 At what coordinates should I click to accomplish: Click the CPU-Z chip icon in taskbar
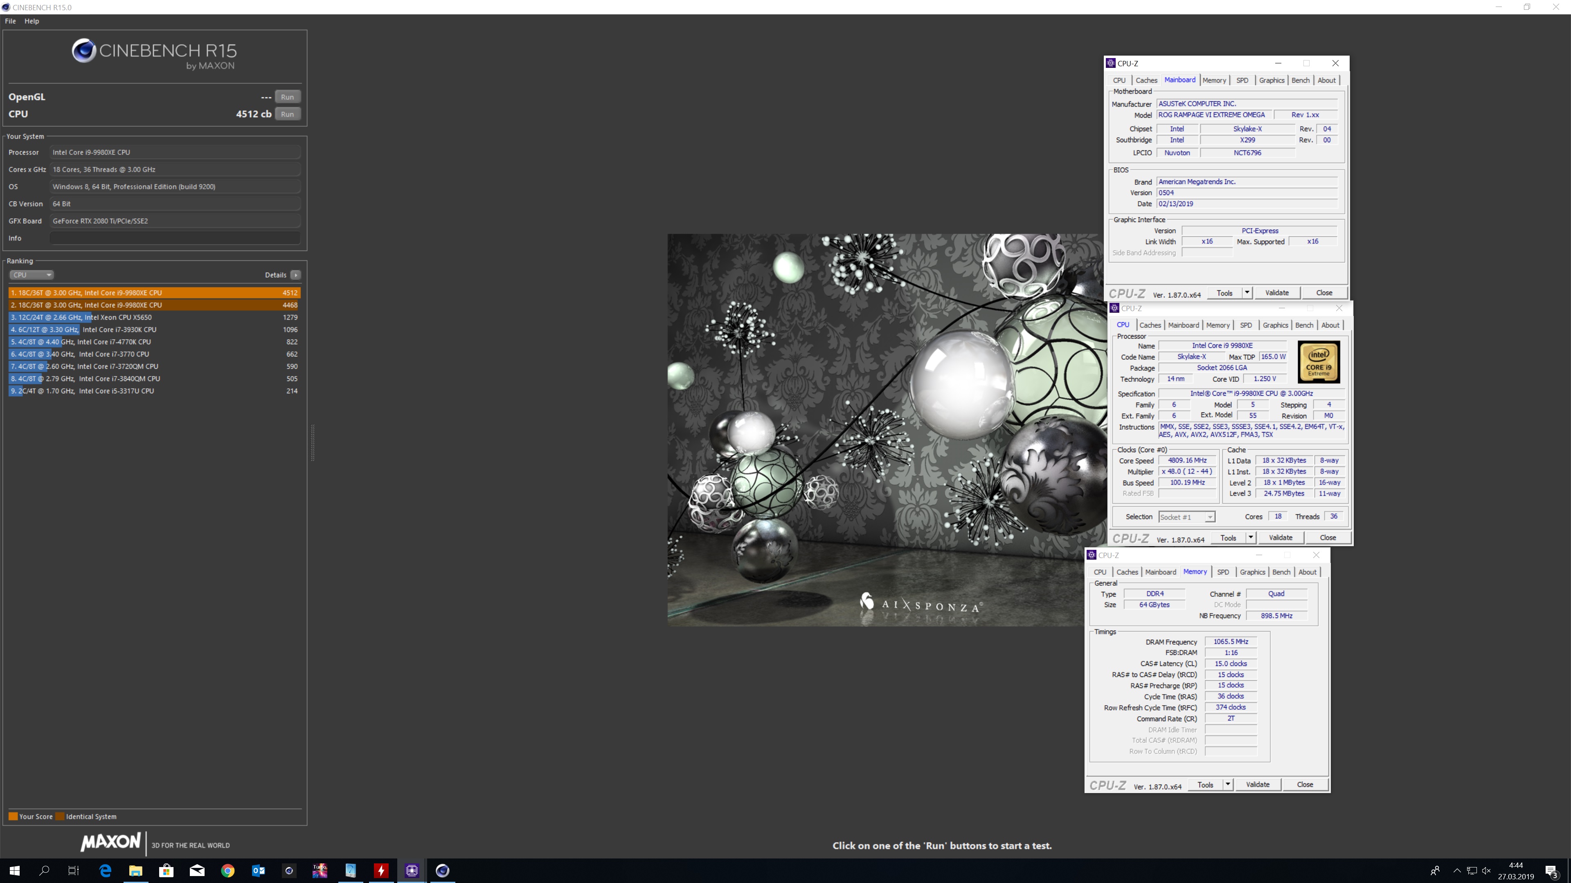pyautogui.click(x=412, y=871)
